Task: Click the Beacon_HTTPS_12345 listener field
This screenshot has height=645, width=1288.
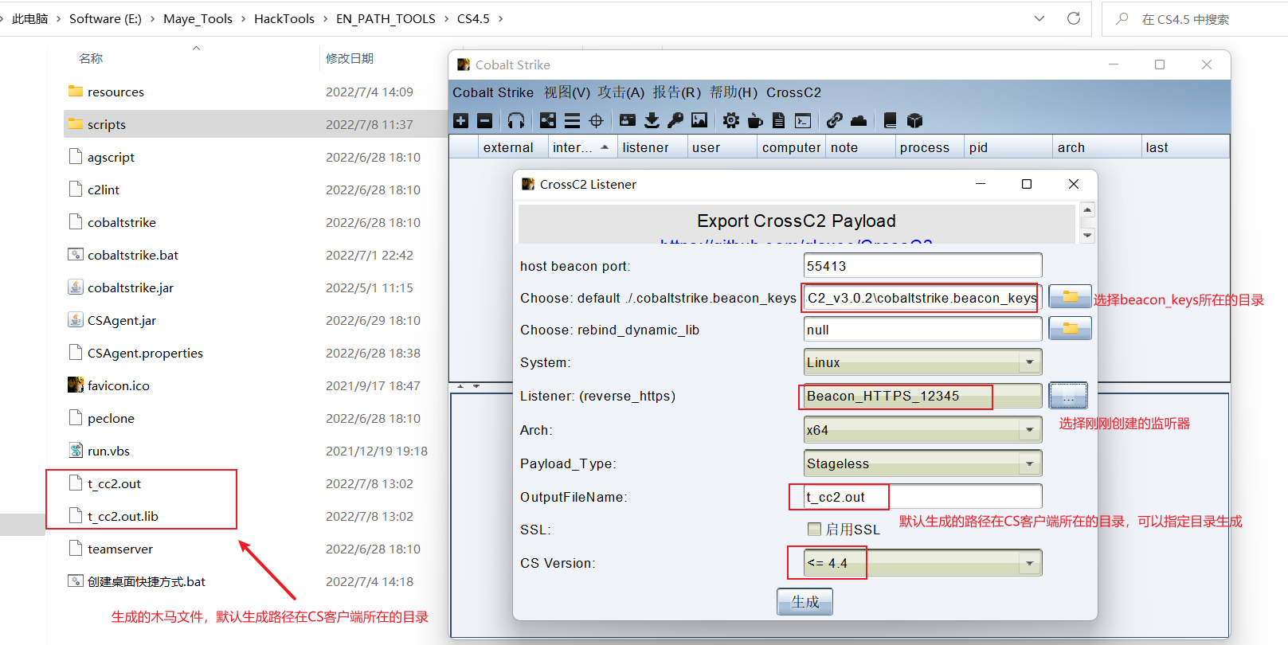Action: 923,396
